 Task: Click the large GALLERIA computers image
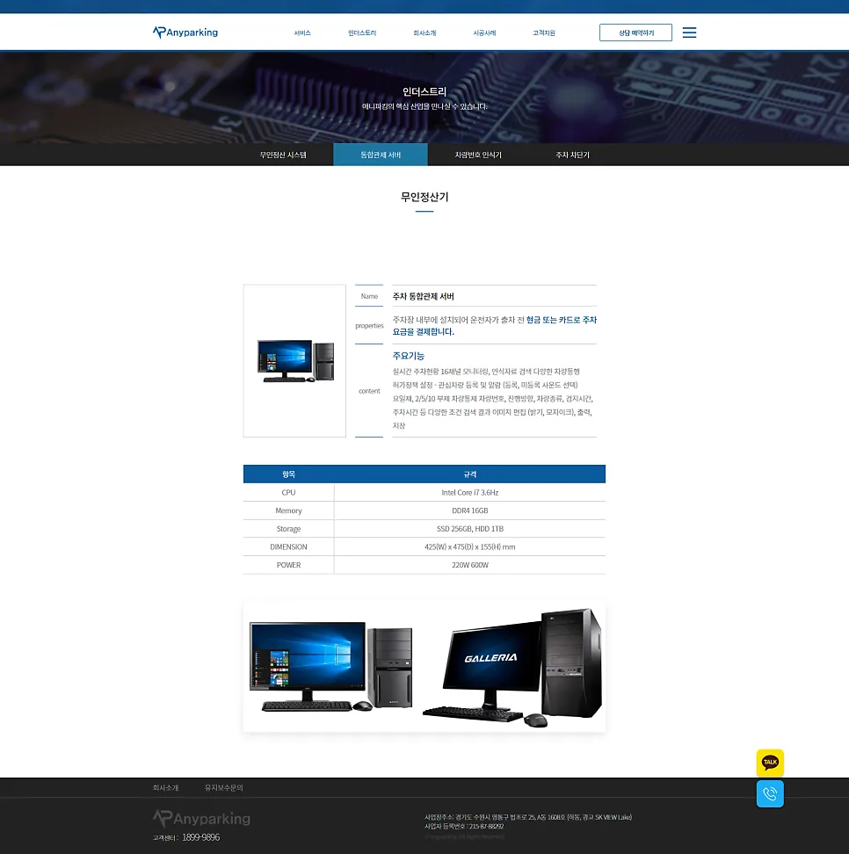[x=424, y=667]
